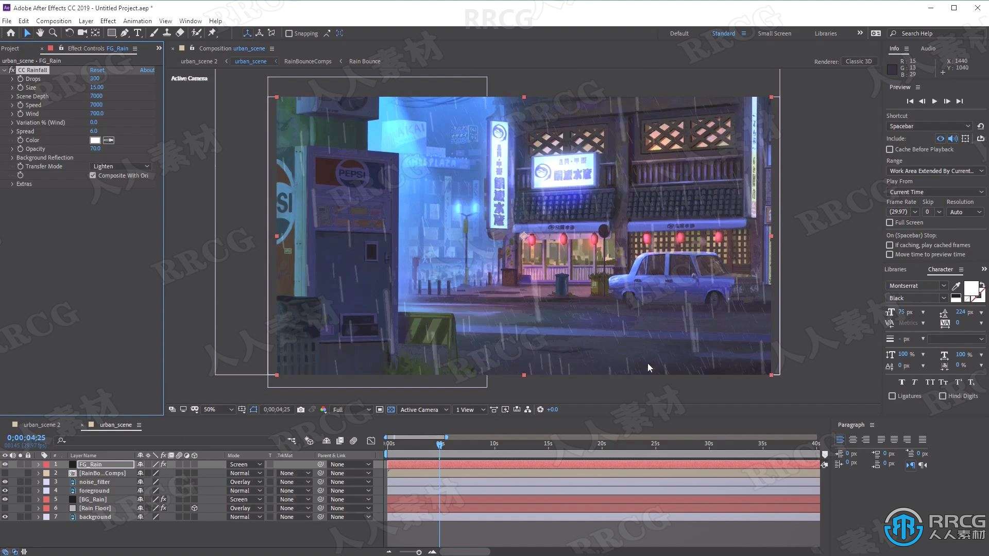Select the Eraser tool
The width and height of the screenshot is (989, 556).
point(180,33)
